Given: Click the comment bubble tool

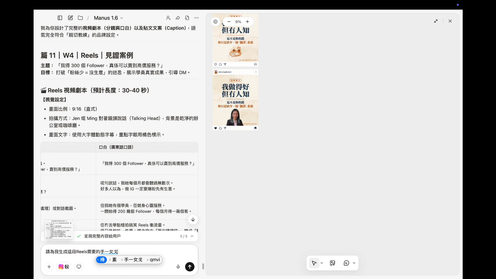Looking at the screenshot, I should 346,263.
